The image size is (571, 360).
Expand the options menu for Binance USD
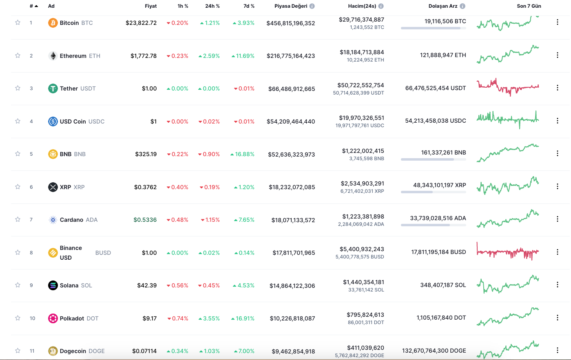(x=558, y=252)
